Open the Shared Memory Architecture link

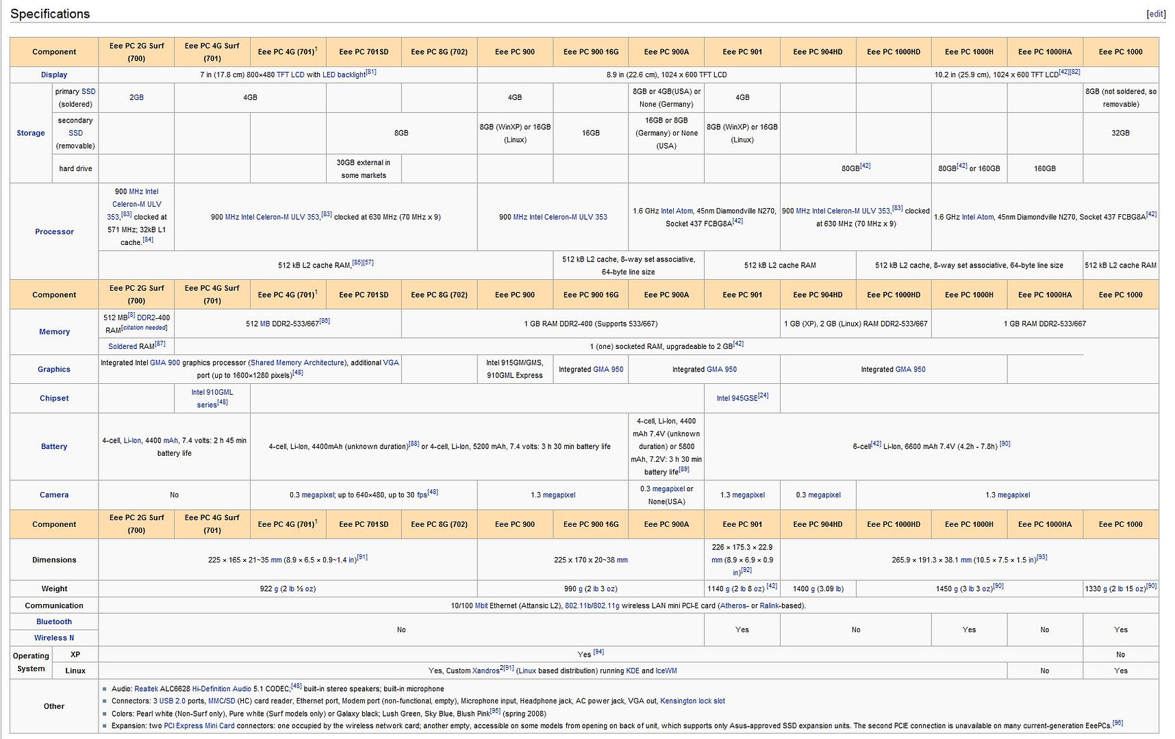(x=297, y=363)
